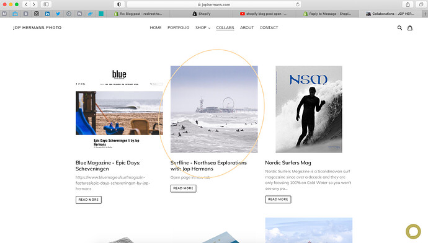The height and width of the screenshot is (243, 428).
Task: Click the Nordic Surfers Magazine description text
Action: [x=308, y=180]
